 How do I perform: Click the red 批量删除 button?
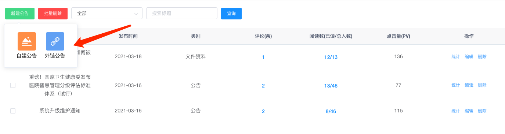coord(53,14)
